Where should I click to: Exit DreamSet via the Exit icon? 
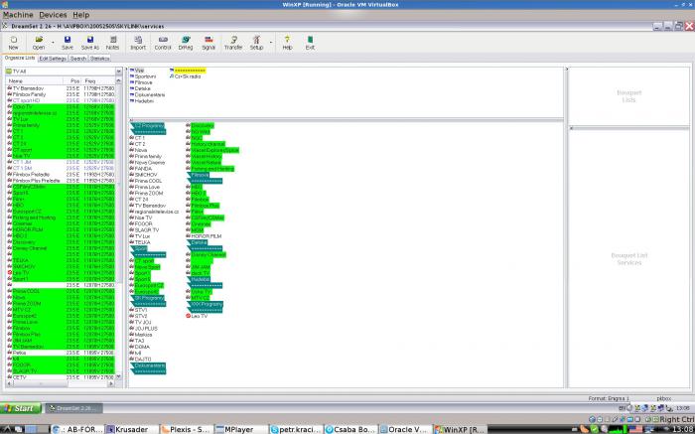coord(310,43)
